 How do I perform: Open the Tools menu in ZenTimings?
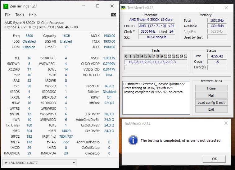[x=20, y=15]
